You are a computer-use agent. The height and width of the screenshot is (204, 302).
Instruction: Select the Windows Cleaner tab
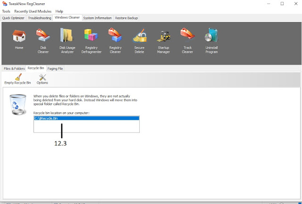point(67,17)
